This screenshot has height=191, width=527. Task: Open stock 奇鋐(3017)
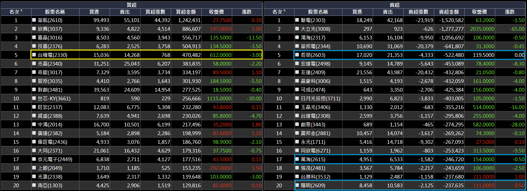click(50, 72)
